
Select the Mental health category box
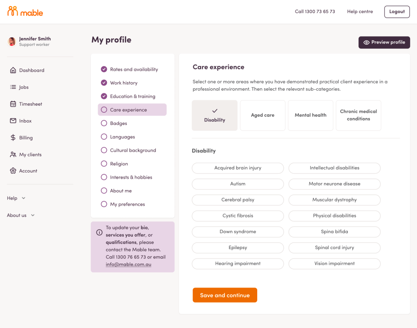[310, 116]
